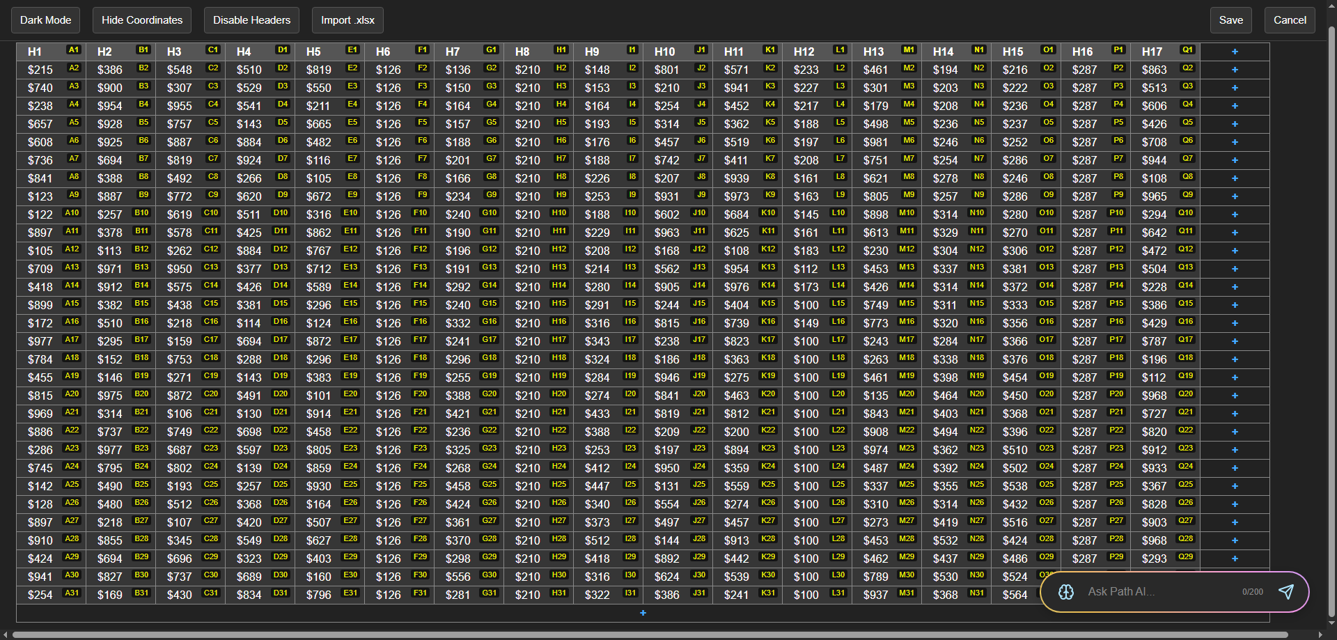This screenshot has height=640, width=1337.
Task: Select cell K14 with $976
Action: [x=747, y=287]
